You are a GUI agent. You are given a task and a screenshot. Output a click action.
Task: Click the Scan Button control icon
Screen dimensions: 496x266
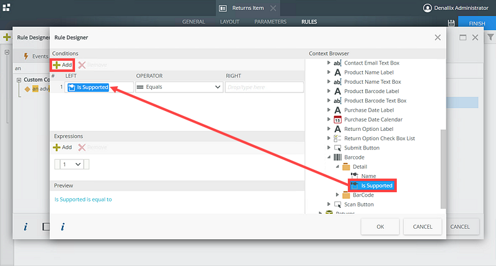pos(337,205)
